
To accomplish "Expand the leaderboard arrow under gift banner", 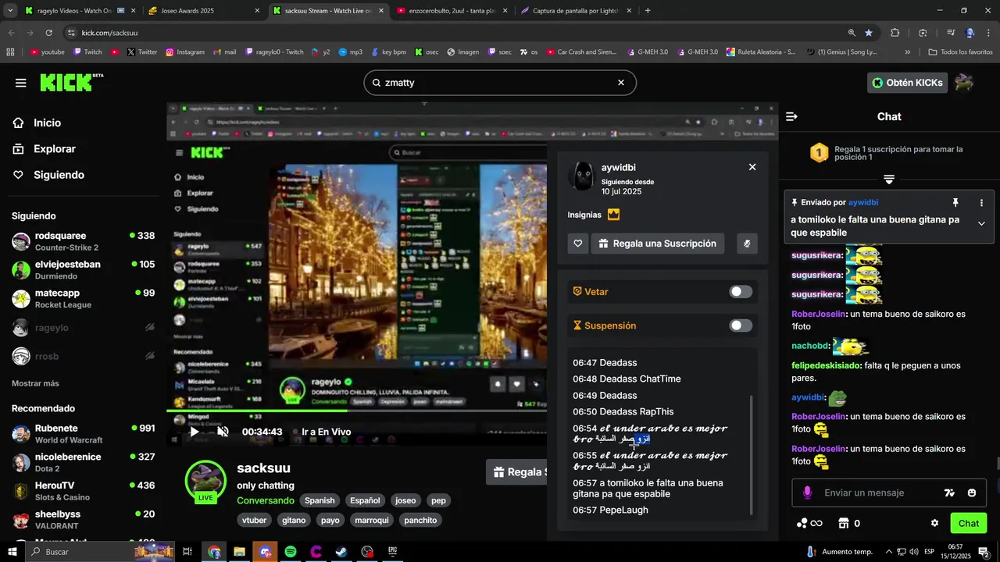I will click(x=889, y=180).
